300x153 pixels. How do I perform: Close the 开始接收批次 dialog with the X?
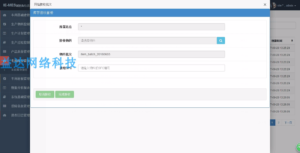(265, 5)
